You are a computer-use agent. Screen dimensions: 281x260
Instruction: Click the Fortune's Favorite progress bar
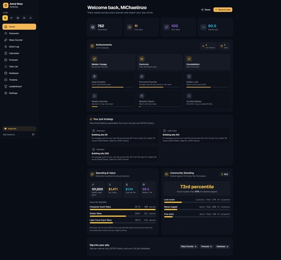160,87
